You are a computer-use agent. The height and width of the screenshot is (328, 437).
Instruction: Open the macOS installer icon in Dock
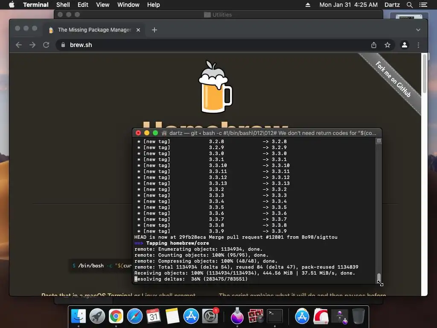(237, 316)
